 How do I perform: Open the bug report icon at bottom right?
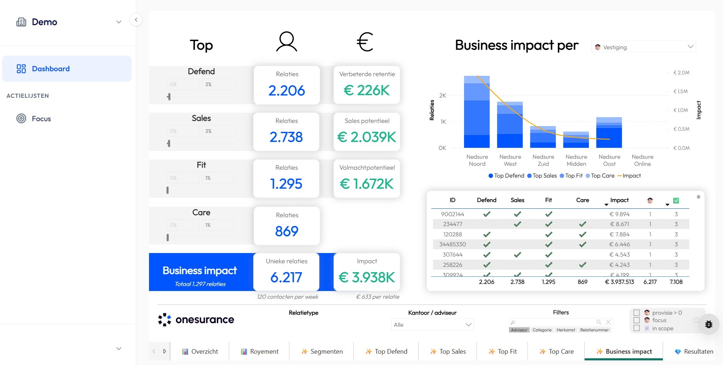click(708, 324)
